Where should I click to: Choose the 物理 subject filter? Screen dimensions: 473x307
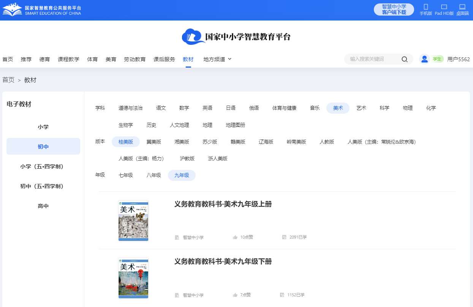coord(408,108)
